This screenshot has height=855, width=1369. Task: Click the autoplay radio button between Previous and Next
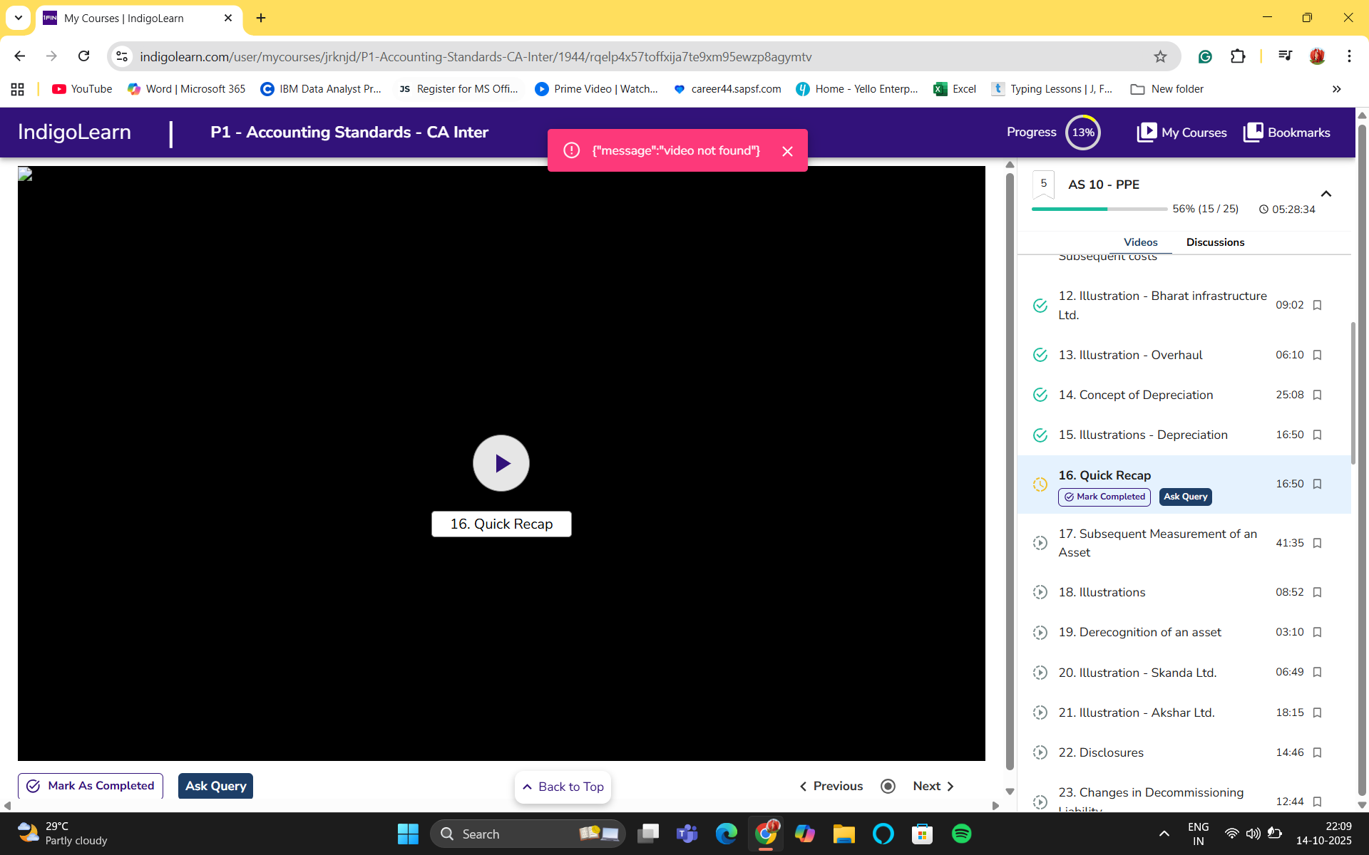point(888,786)
